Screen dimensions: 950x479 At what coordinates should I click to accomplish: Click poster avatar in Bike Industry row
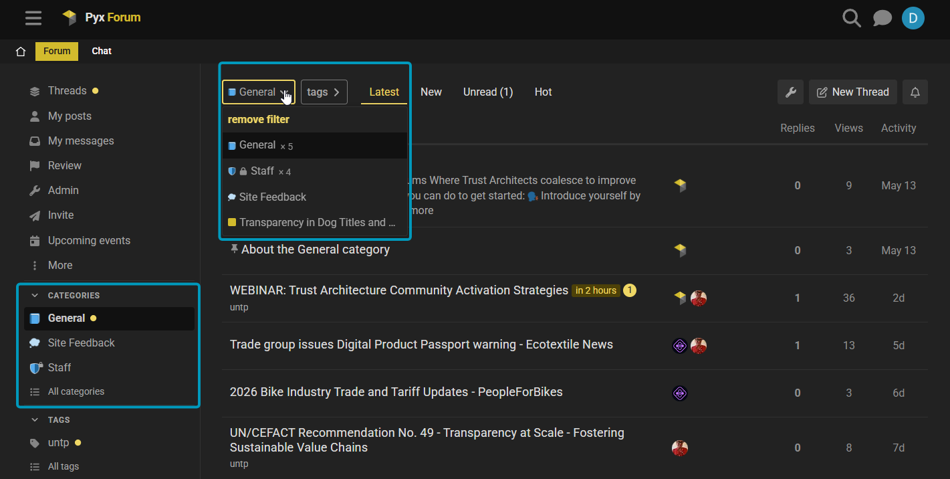click(680, 393)
